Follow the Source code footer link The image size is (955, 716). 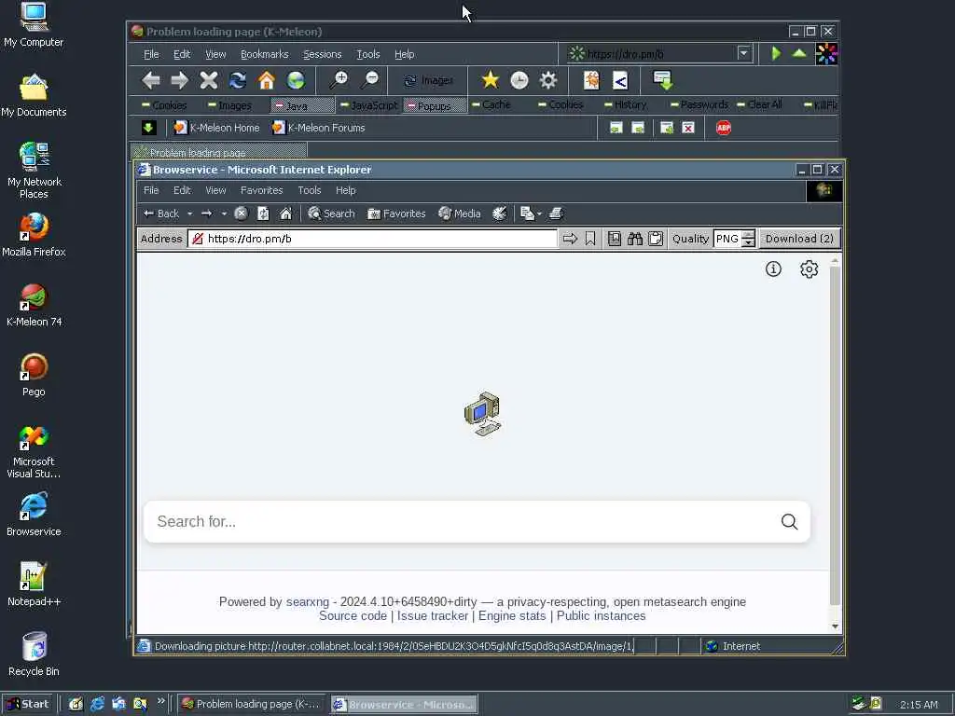tap(353, 615)
